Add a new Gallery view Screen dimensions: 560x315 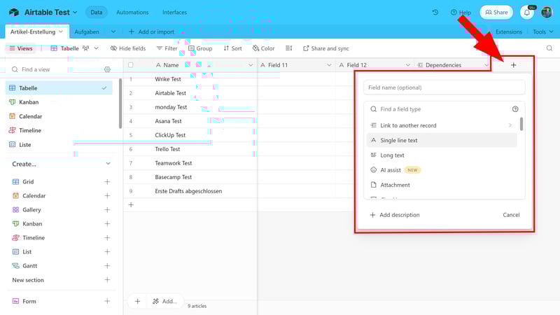pyautogui.click(x=107, y=209)
